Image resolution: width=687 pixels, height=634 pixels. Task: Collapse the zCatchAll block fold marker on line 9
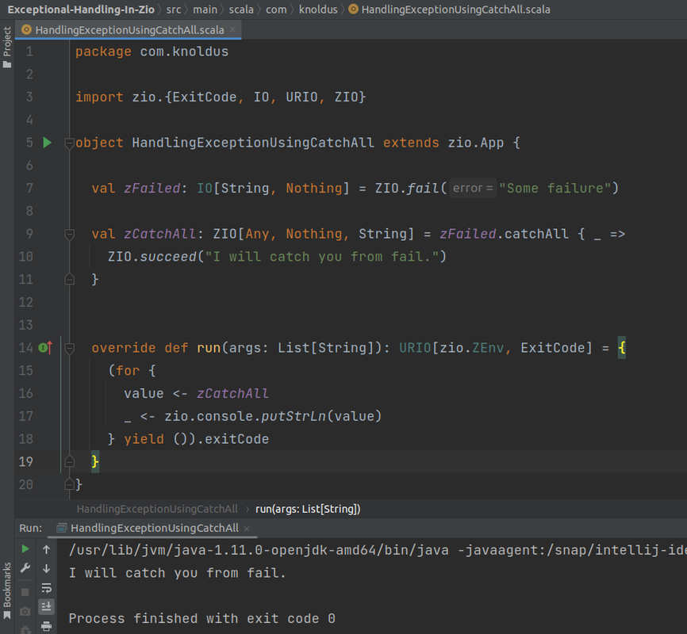(69, 234)
